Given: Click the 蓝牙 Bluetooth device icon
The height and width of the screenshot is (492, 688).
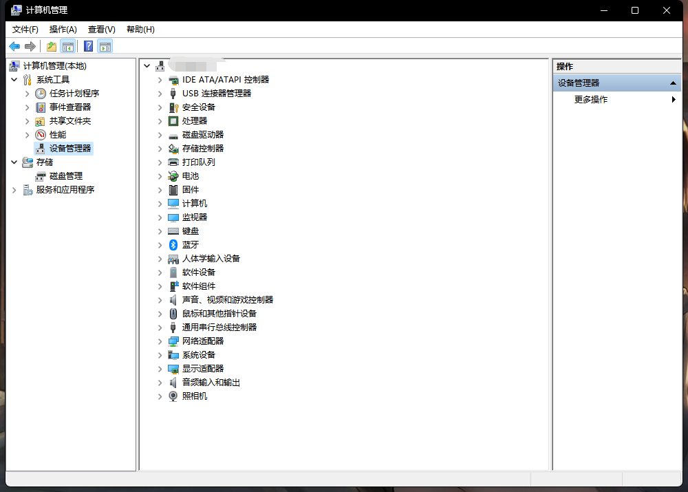Looking at the screenshot, I should [173, 245].
